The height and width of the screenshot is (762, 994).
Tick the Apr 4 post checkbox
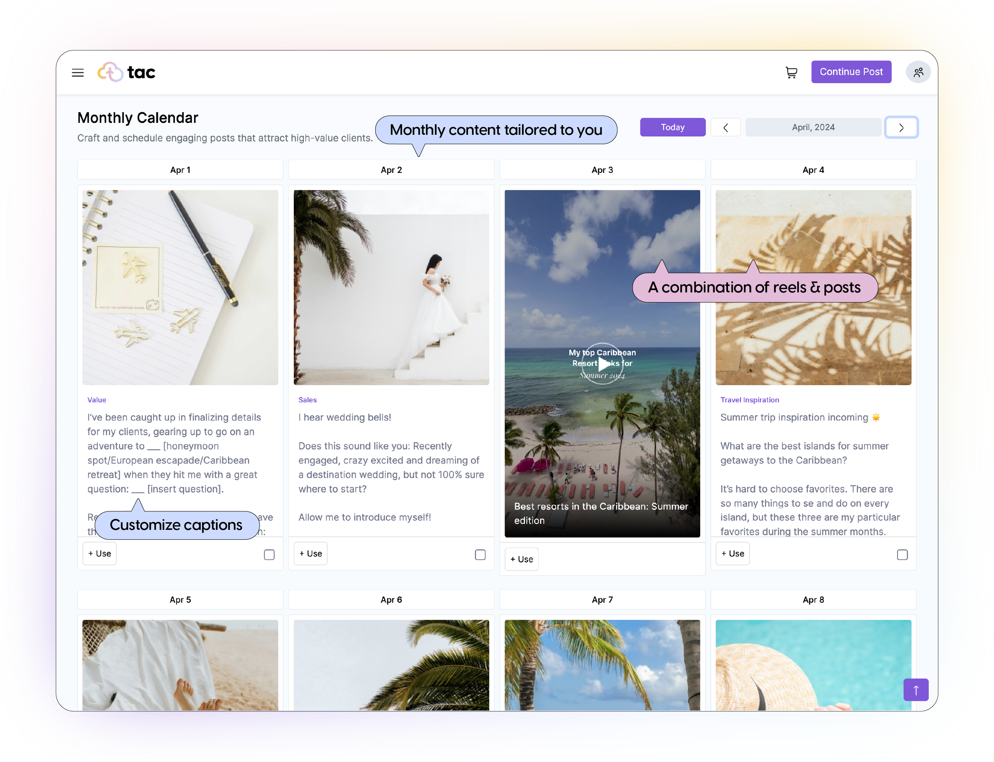(902, 554)
